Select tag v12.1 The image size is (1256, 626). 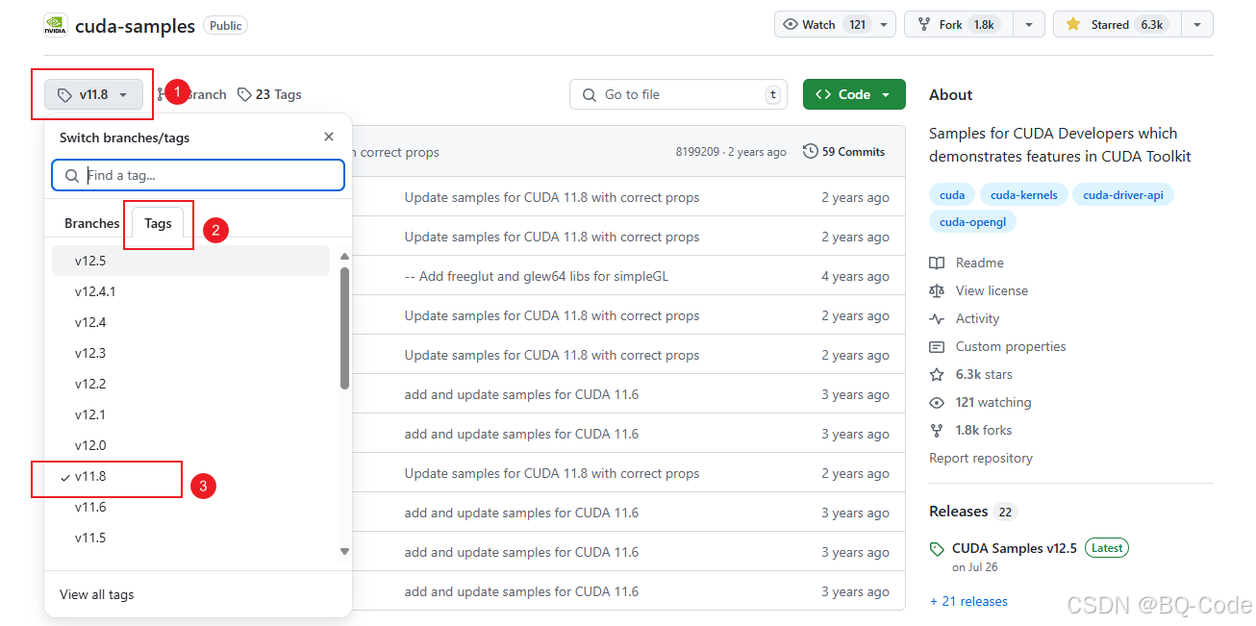(190, 414)
